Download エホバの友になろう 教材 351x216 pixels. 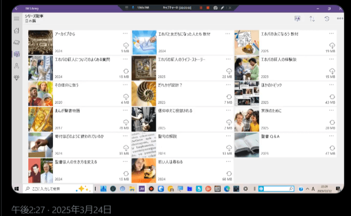point(332,46)
